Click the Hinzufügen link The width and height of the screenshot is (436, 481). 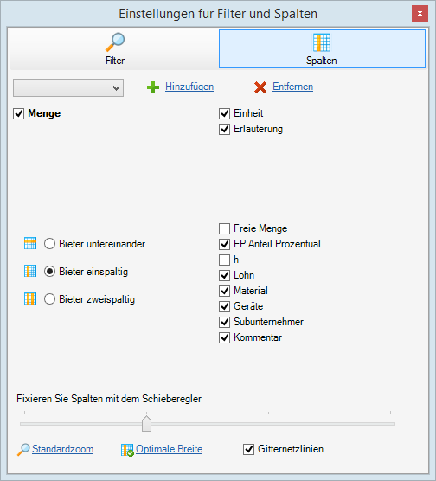pos(189,87)
